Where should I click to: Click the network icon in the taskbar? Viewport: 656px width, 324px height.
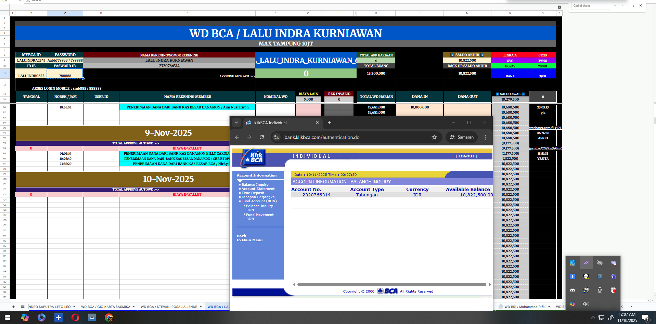[601, 318]
